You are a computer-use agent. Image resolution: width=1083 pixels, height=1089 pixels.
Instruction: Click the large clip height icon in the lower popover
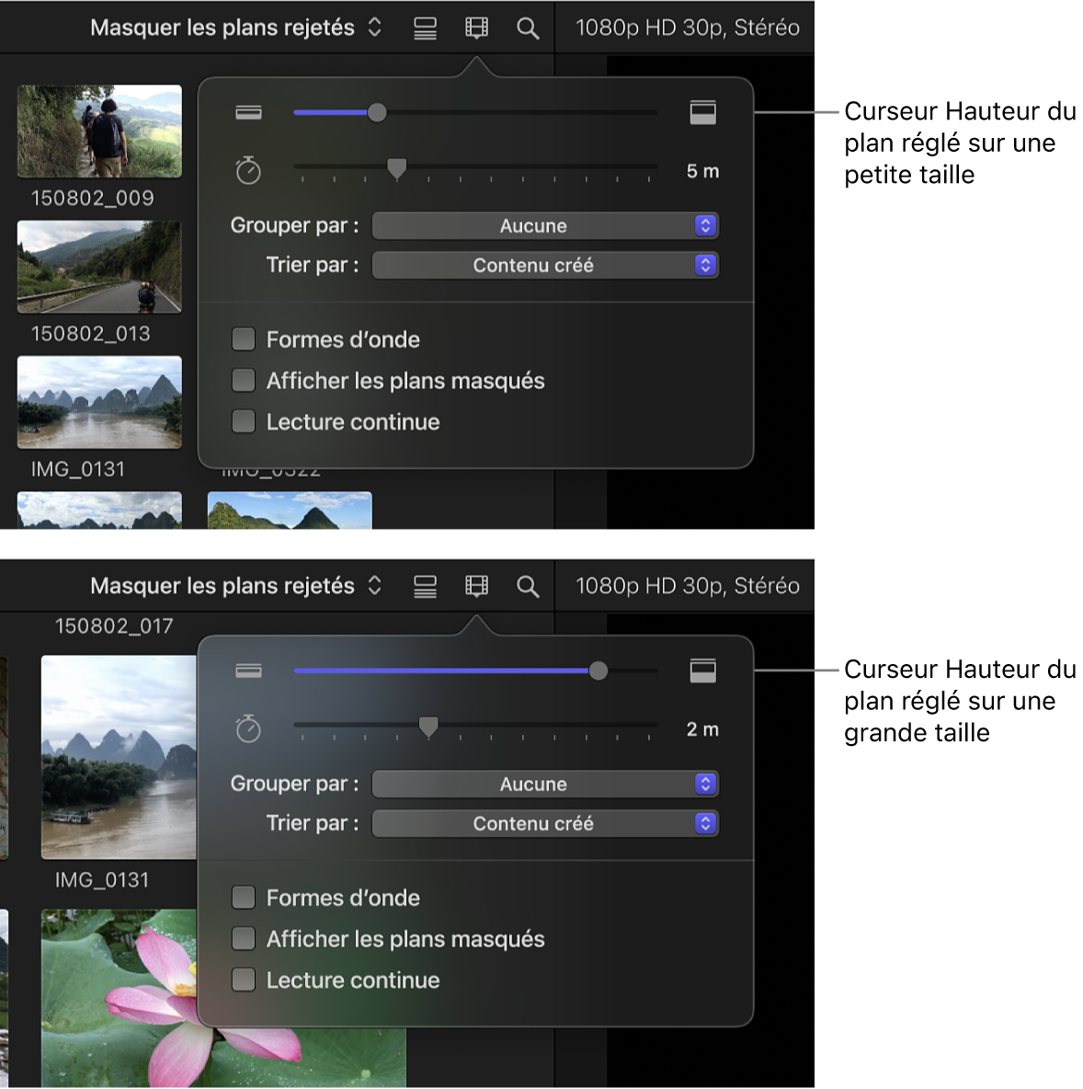click(702, 671)
